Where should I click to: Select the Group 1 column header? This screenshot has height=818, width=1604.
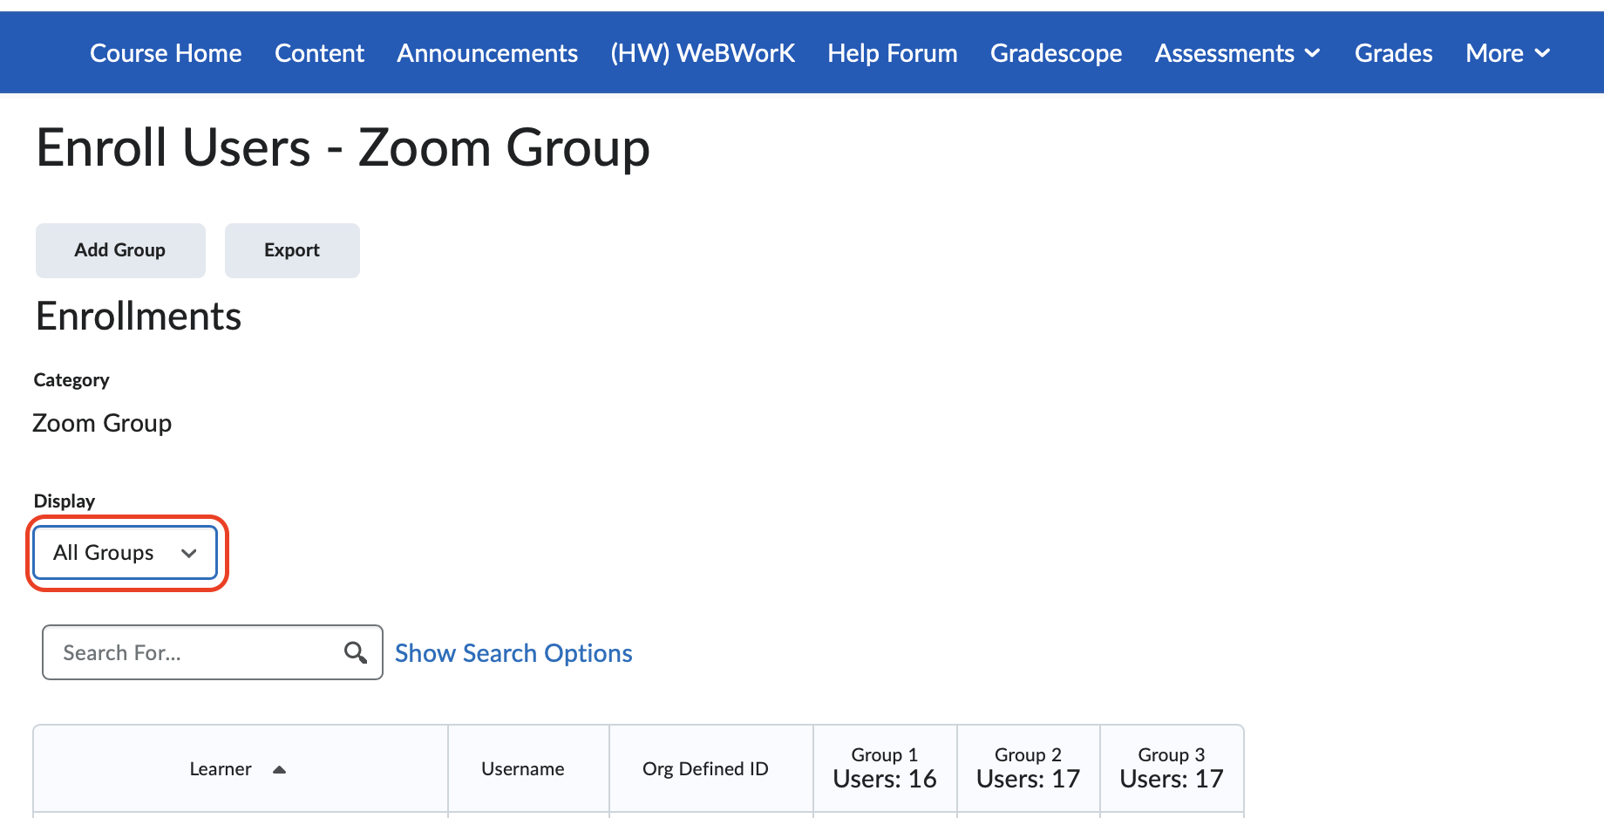click(x=884, y=768)
